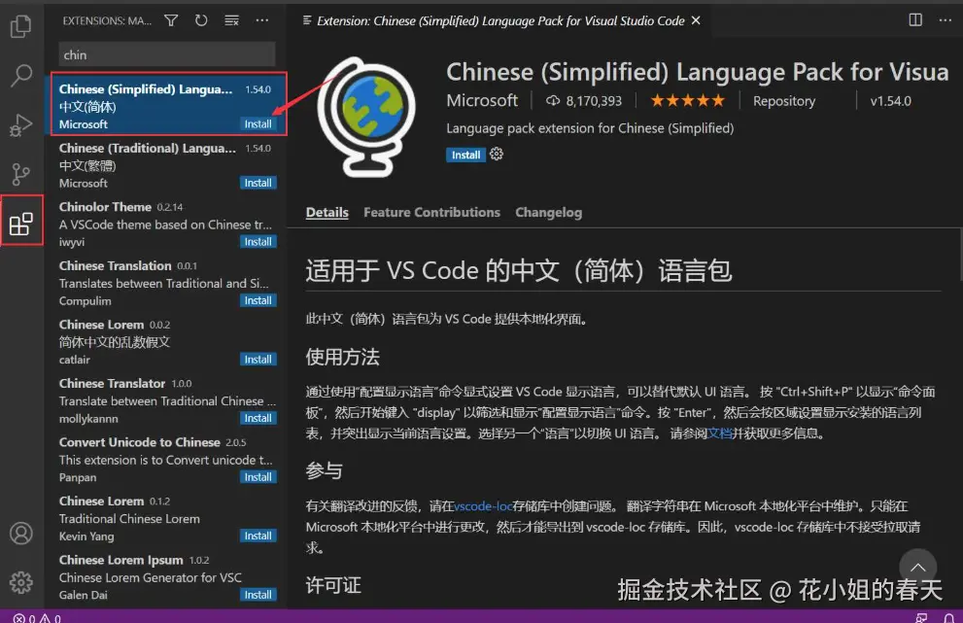
Task: Open notifications bell in status bar
Action: click(948, 617)
